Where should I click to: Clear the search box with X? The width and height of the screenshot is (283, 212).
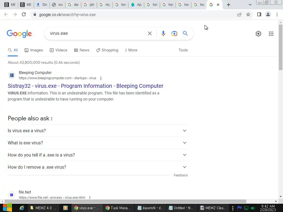click(x=150, y=33)
